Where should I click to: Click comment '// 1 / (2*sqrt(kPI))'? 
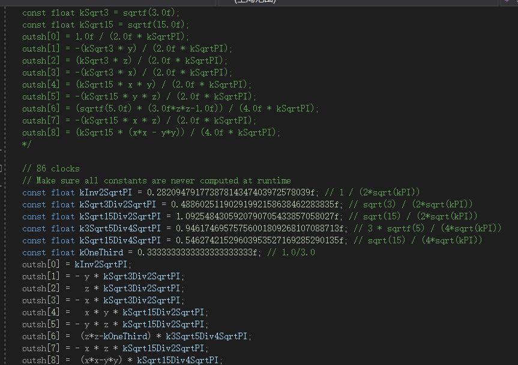[372, 192]
